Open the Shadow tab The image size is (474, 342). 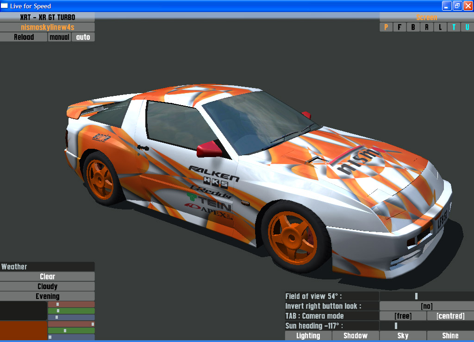pyautogui.click(x=355, y=336)
